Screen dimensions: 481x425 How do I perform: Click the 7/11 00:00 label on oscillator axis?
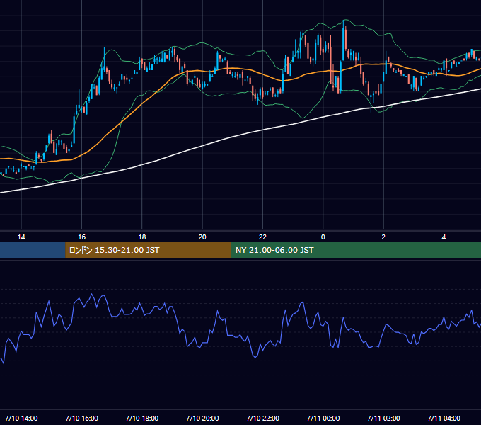tap(323, 418)
